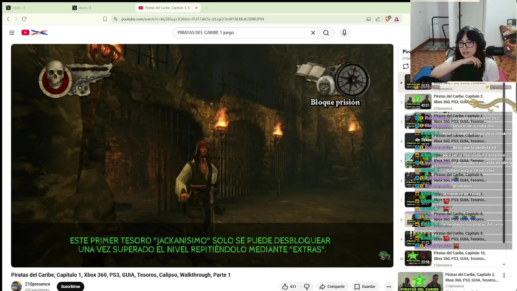517x291 pixels.
Task: Dislike the video with thumbs down
Action: (307, 287)
